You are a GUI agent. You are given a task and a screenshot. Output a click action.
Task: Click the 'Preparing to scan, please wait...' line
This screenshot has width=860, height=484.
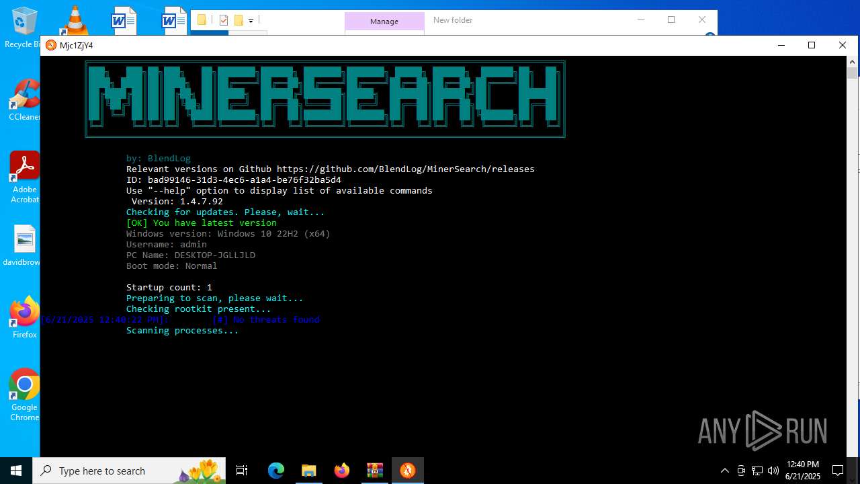(x=215, y=298)
